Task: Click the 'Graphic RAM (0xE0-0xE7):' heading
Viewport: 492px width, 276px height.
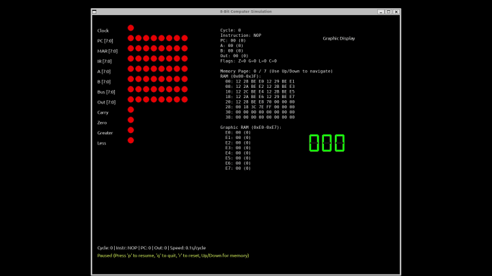Action: click(x=251, y=127)
